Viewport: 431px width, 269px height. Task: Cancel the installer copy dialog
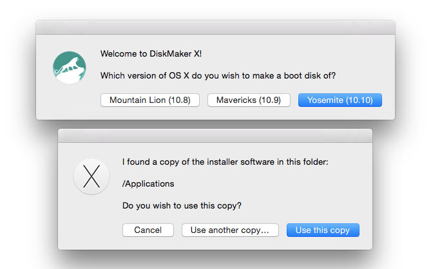pos(148,230)
